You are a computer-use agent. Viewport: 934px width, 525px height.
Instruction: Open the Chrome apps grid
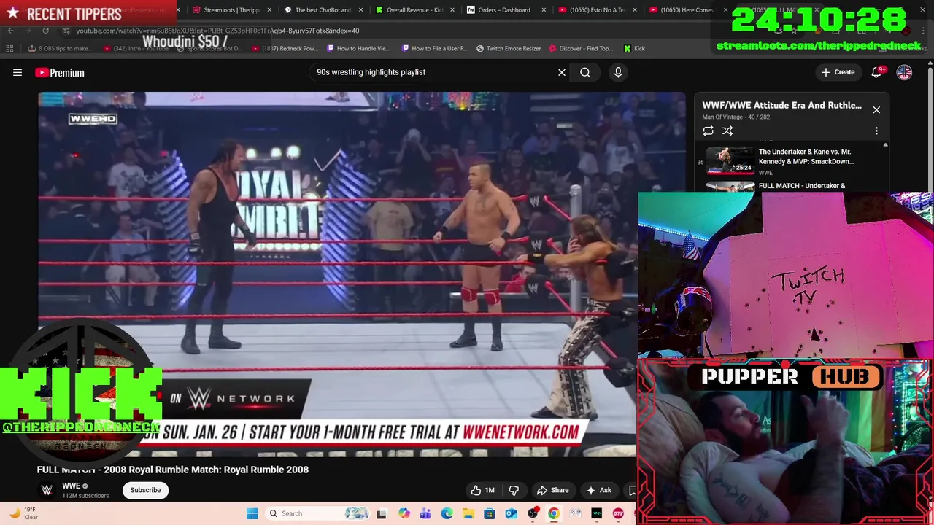click(9, 48)
